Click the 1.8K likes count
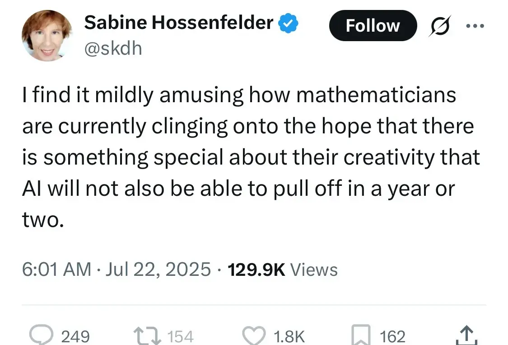The height and width of the screenshot is (345, 508). pos(289,336)
